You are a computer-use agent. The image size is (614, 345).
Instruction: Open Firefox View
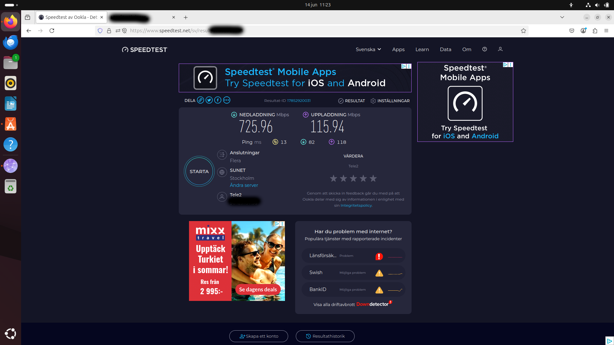(x=28, y=17)
